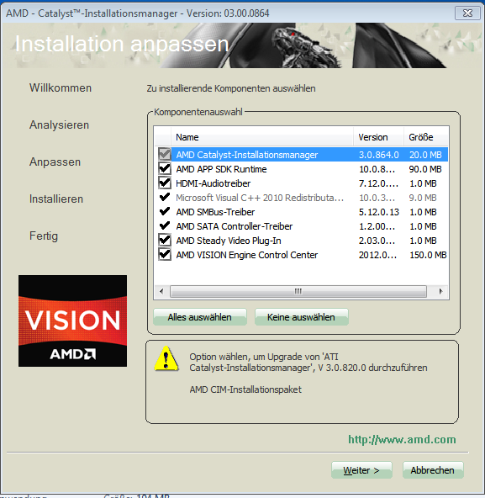Viewport: 485px width, 498px height.
Task: Select the Willkommen step
Action: (61, 88)
